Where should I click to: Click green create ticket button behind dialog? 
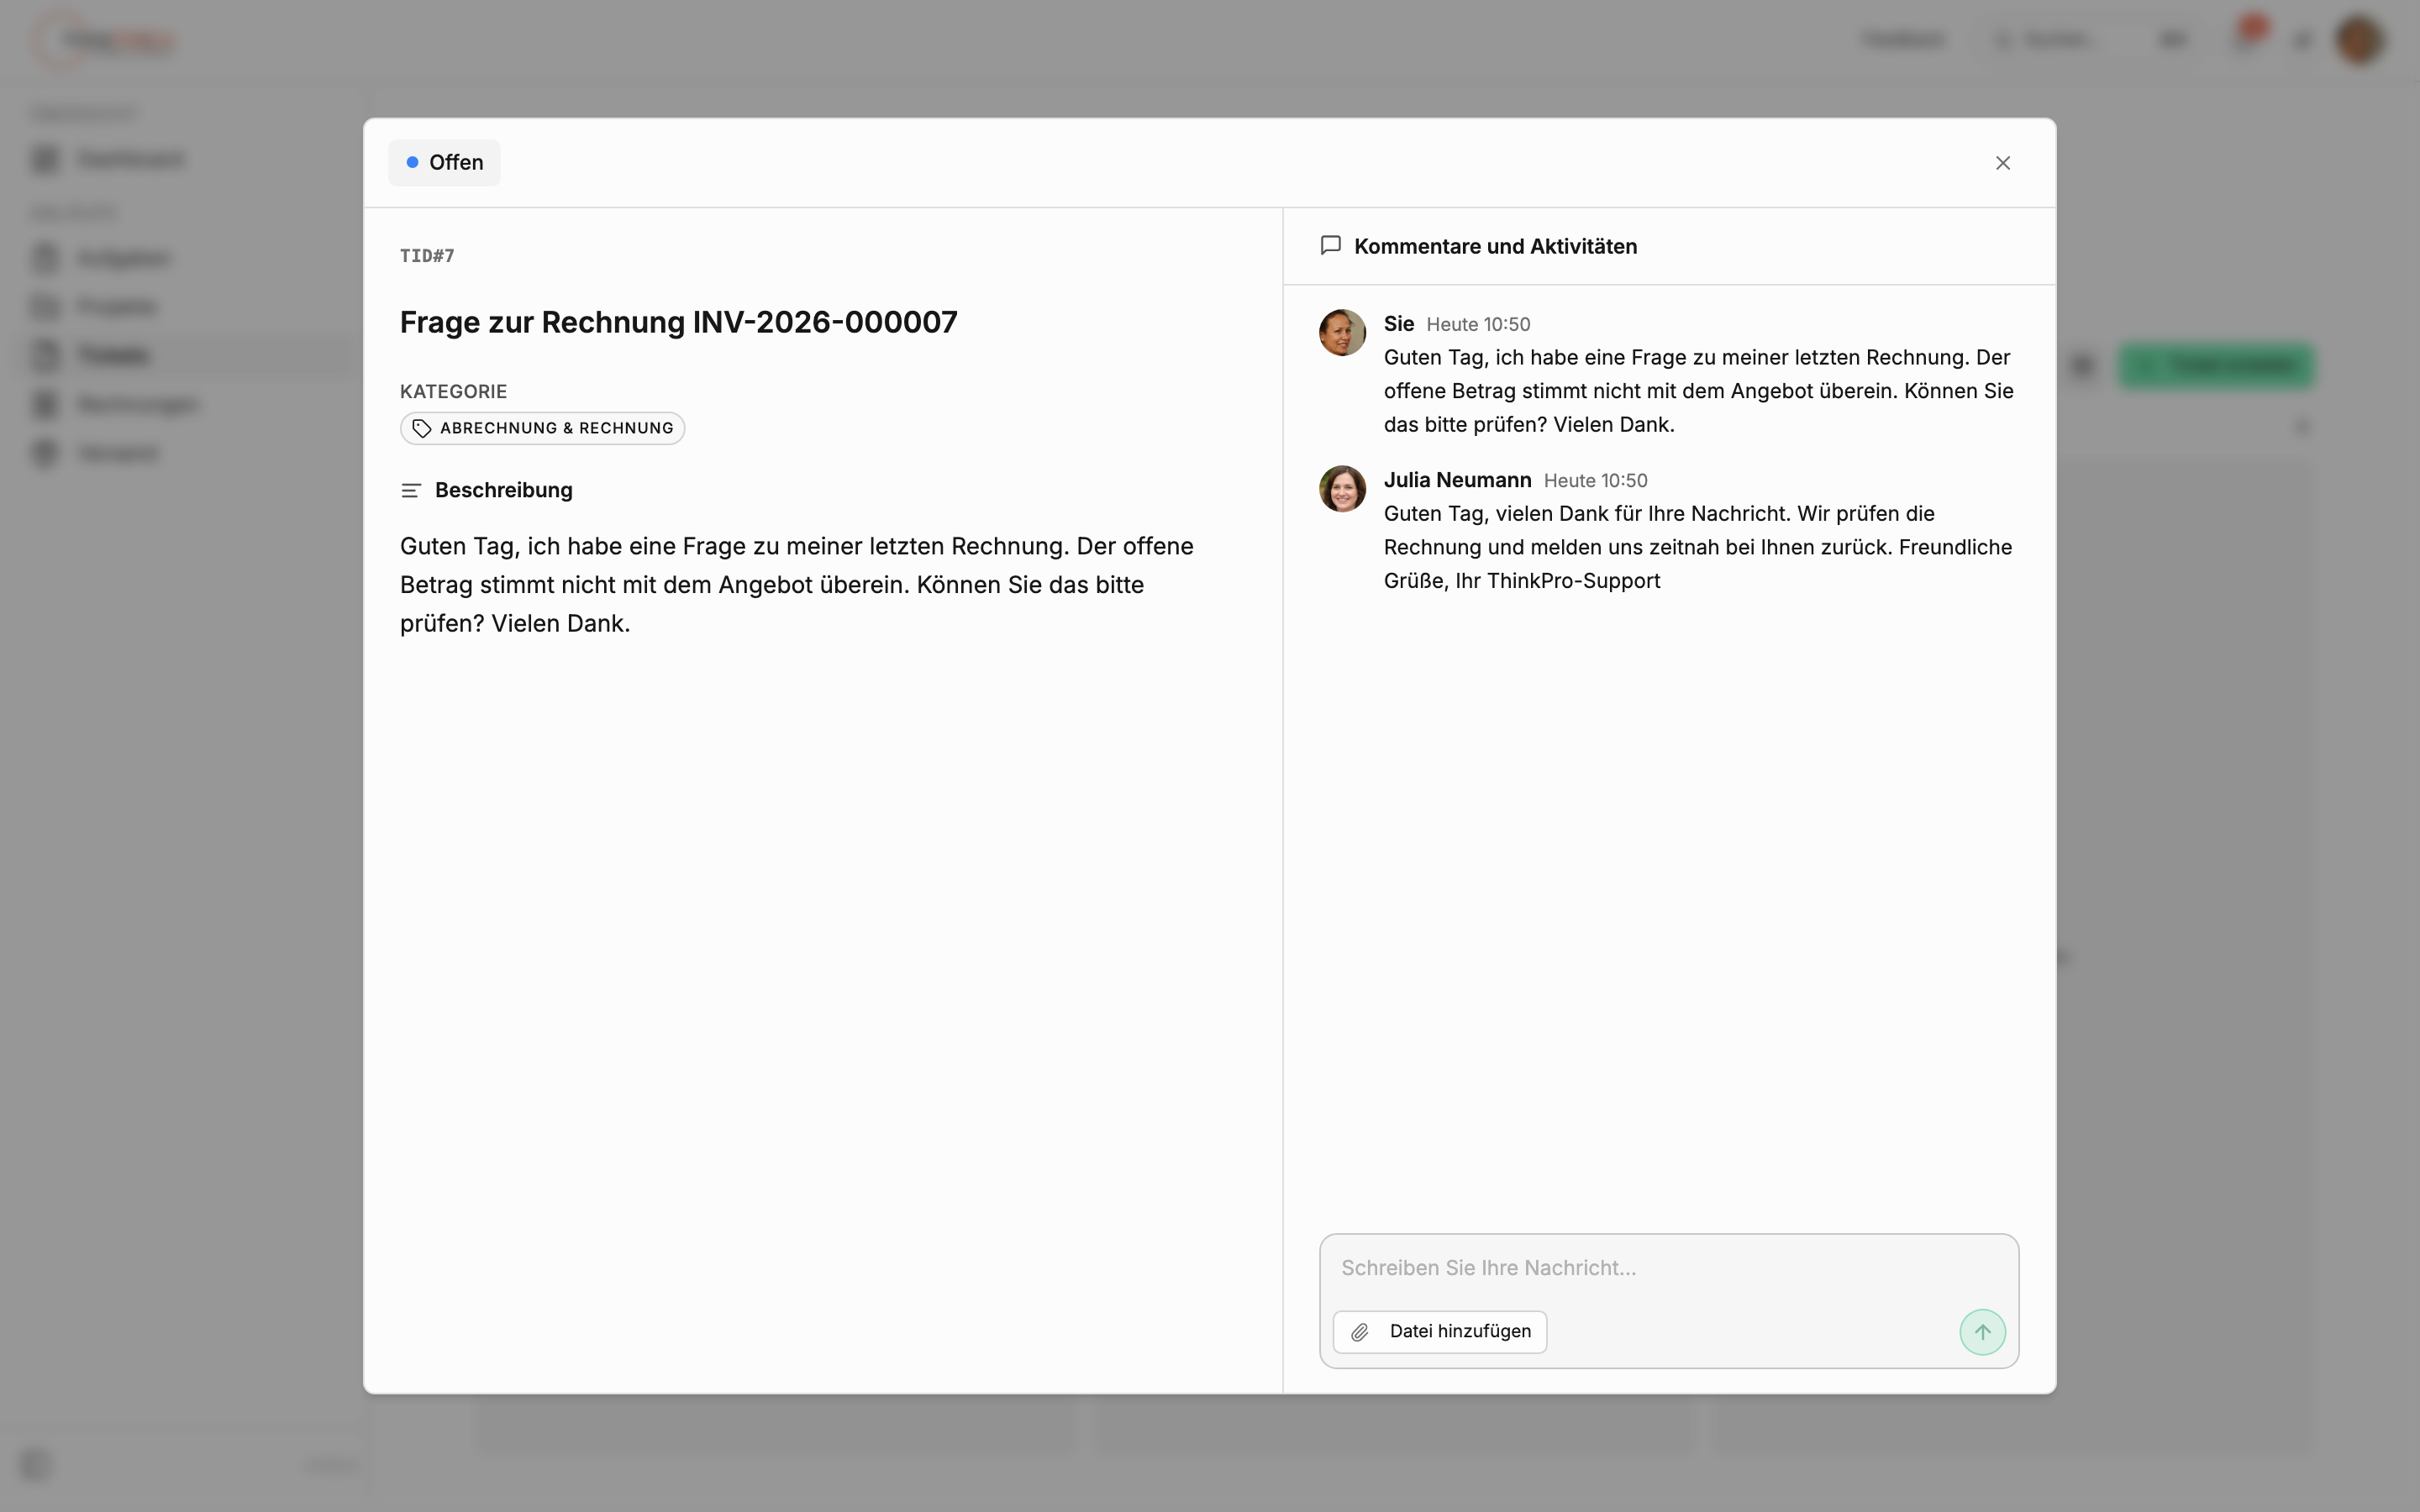2216,366
